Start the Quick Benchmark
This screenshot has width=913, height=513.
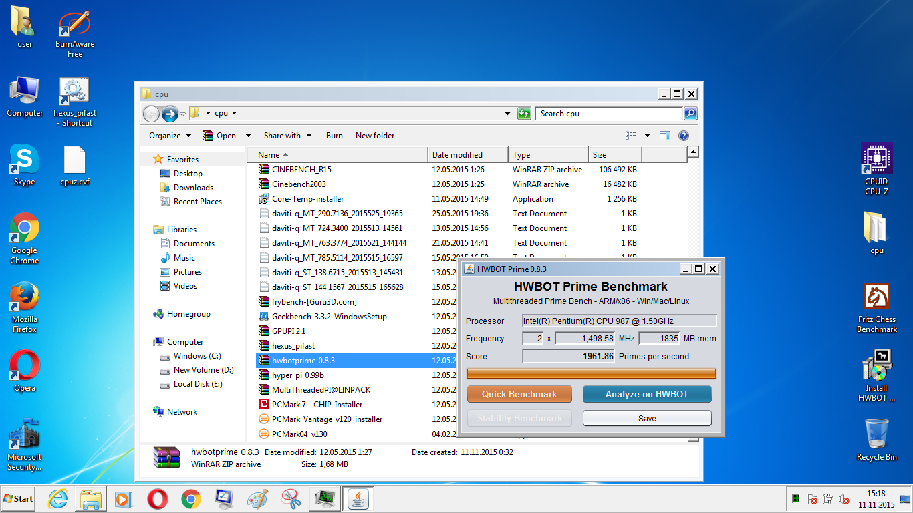tap(519, 394)
